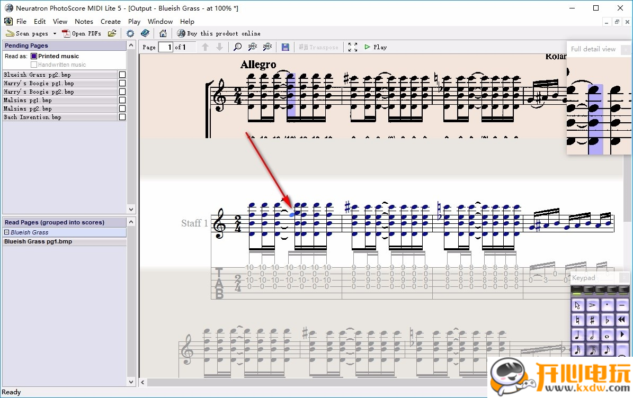633x398 pixels.
Task: Select Blueish Grass pg1.bmp in Read Pages
Action: pyautogui.click(x=38, y=241)
